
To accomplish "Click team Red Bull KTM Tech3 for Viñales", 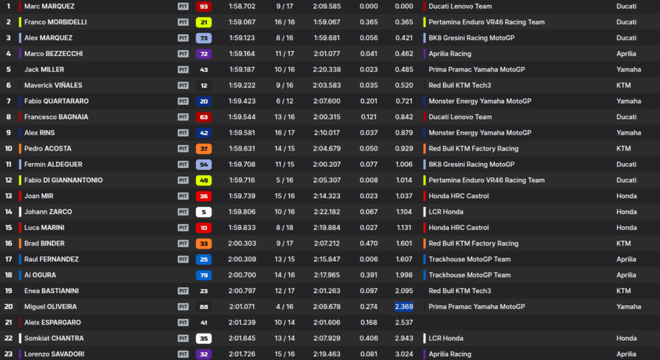I will [x=460, y=86].
